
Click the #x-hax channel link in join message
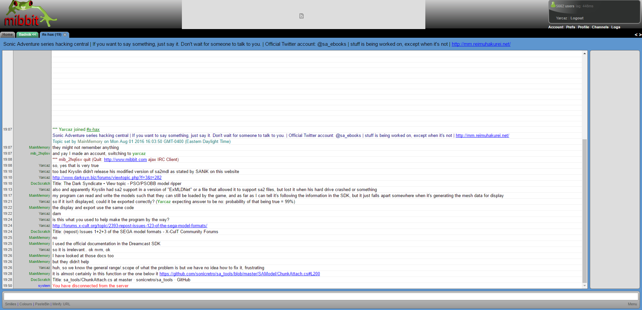pyautogui.click(x=93, y=130)
